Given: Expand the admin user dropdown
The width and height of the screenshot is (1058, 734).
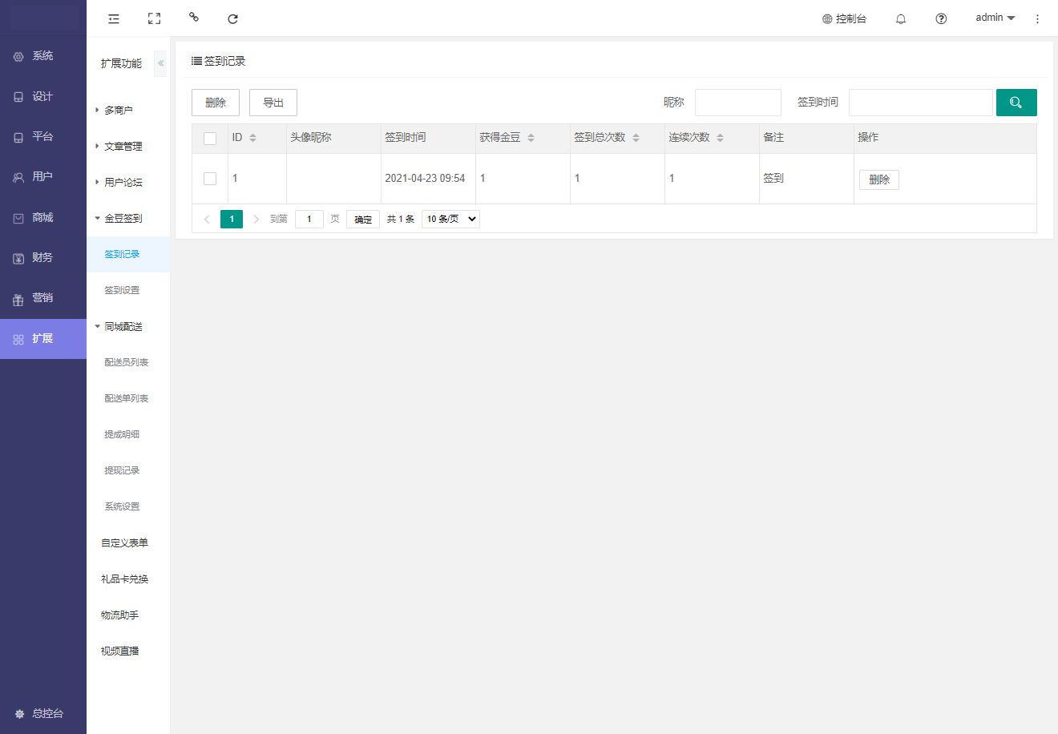Looking at the screenshot, I should point(995,18).
